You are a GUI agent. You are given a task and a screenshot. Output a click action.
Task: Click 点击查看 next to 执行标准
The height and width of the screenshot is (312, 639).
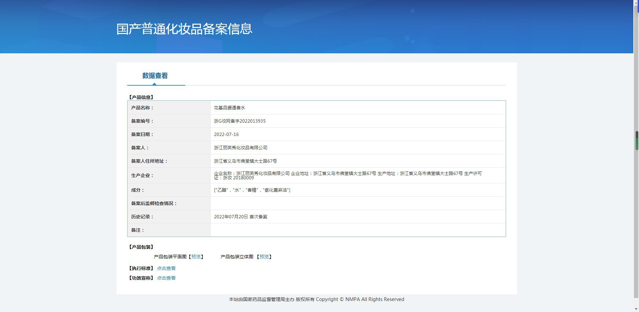[166, 268]
